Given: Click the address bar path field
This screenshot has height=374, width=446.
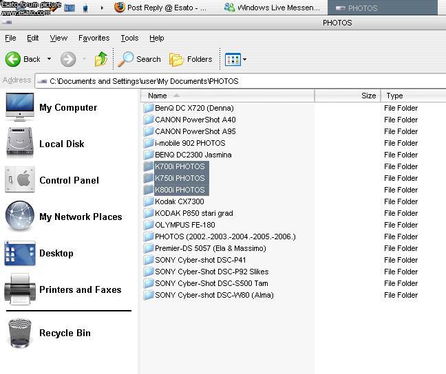Looking at the screenshot, I should (x=240, y=81).
